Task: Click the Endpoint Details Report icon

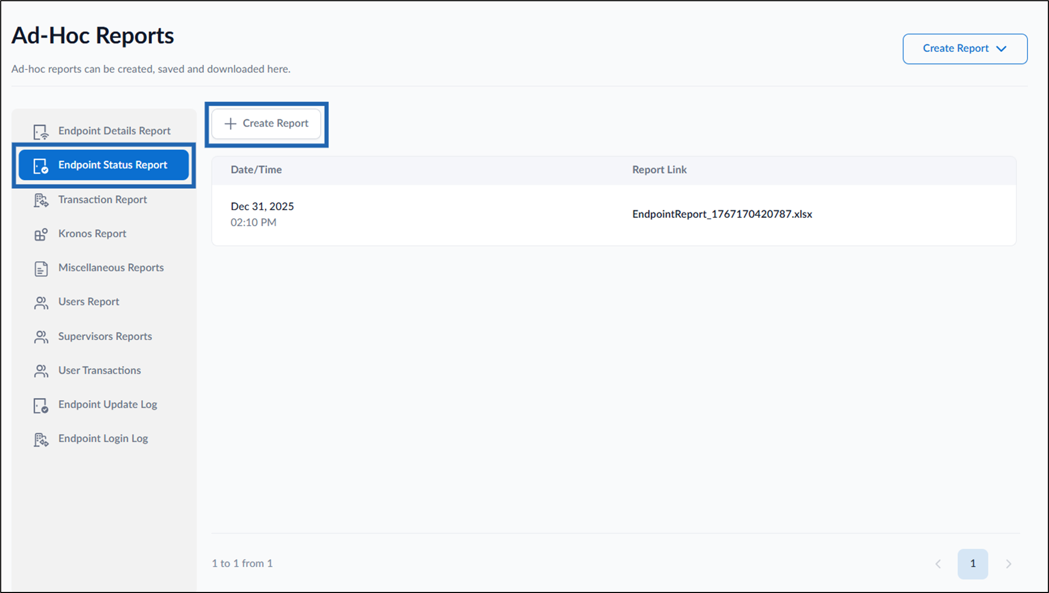Action: click(41, 131)
